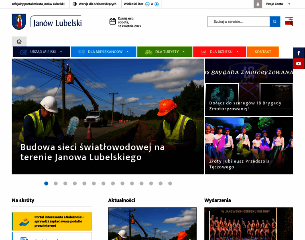Image resolution: width=305 pixels, height=240 pixels.
Task: Open the Dla Biznesu menu
Action: [x=220, y=52]
